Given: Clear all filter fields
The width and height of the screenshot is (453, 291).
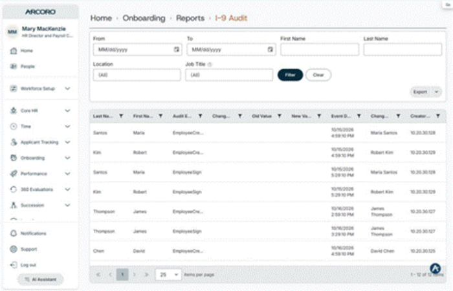Looking at the screenshot, I should click(318, 75).
